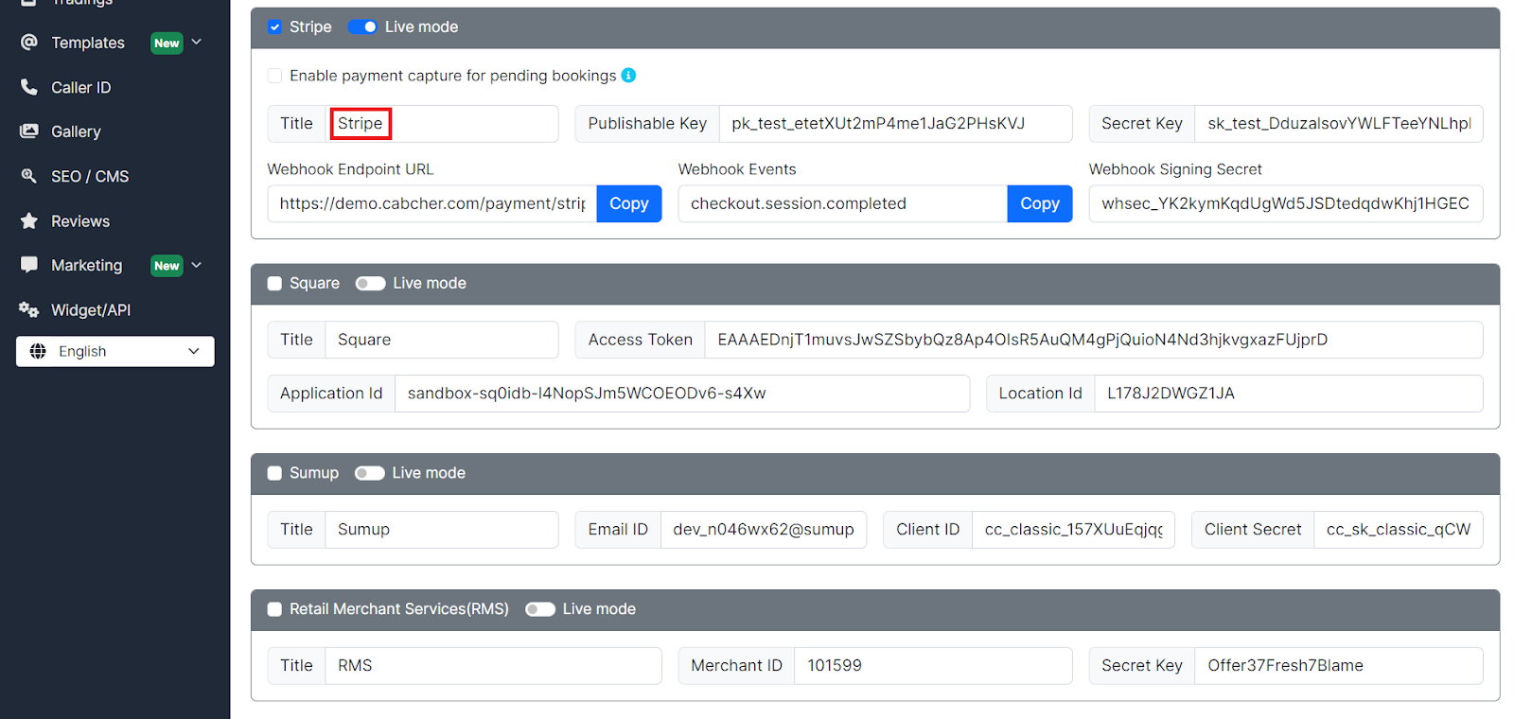This screenshot has width=1514, height=719.
Task: Click the Webhook Signing Secret field
Action: tap(1286, 203)
